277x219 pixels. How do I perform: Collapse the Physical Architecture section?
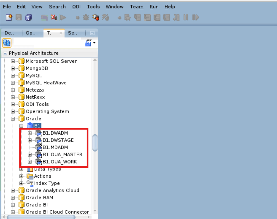(5, 53)
